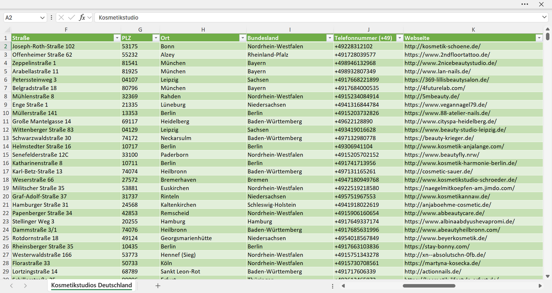Viewport: 552px width, 293px height.
Task: Select the Hamburg Bundesland cell in row 23
Action: 290,222
